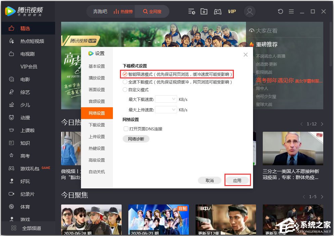Image resolution: width=334 pixels, height=236 pixels.
Task: Open the 最大下载速度 dropdown
Action: point(166,99)
